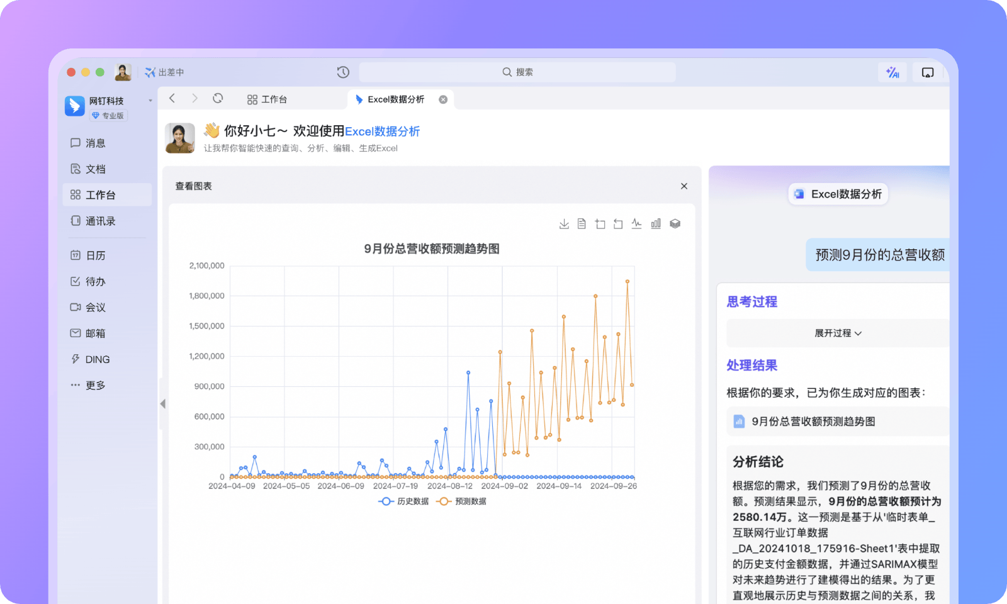
Task: Select the area zoom tool icon
Action: [x=600, y=224]
